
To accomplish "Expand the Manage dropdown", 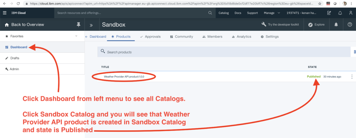I will pos(272,13).
